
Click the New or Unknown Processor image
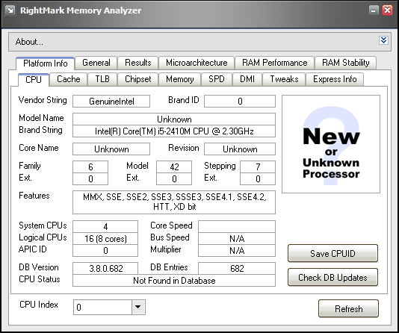pyautogui.click(x=331, y=144)
